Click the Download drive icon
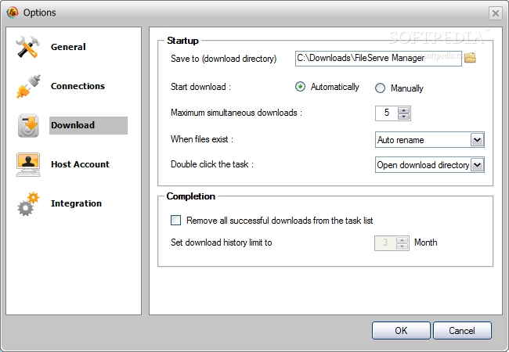 (x=28, y=125)
